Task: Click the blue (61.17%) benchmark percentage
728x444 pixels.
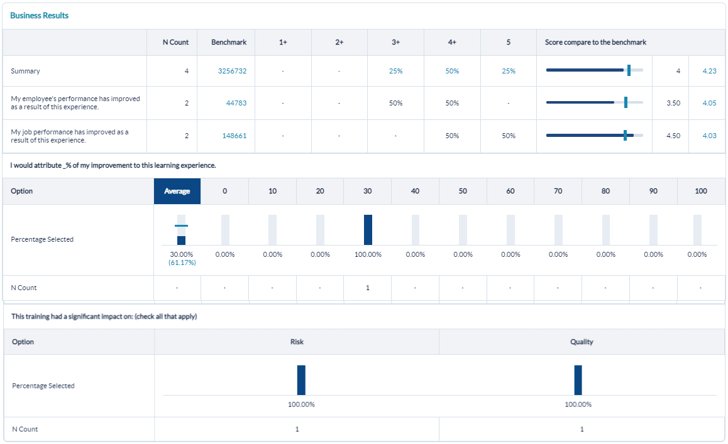Action: pos(182,262)
